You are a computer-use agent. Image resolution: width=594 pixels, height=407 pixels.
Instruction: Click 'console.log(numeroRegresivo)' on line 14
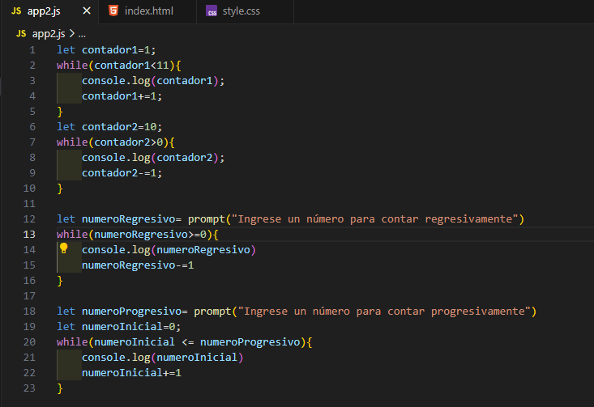tap(169, 250)
